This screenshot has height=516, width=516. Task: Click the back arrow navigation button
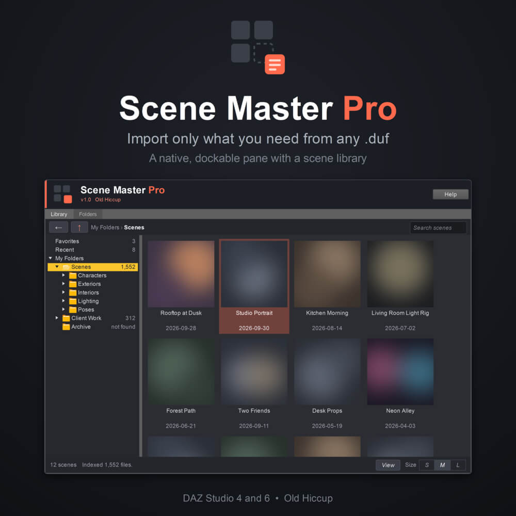click(x=59, y=228)
